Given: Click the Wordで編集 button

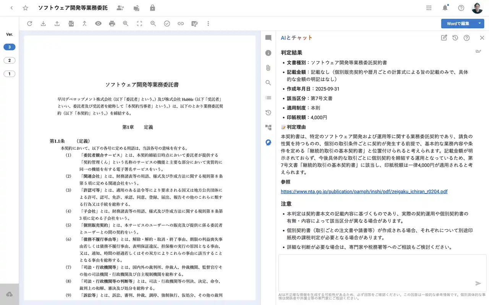Looking at the screenshot, I should (458, 24).
